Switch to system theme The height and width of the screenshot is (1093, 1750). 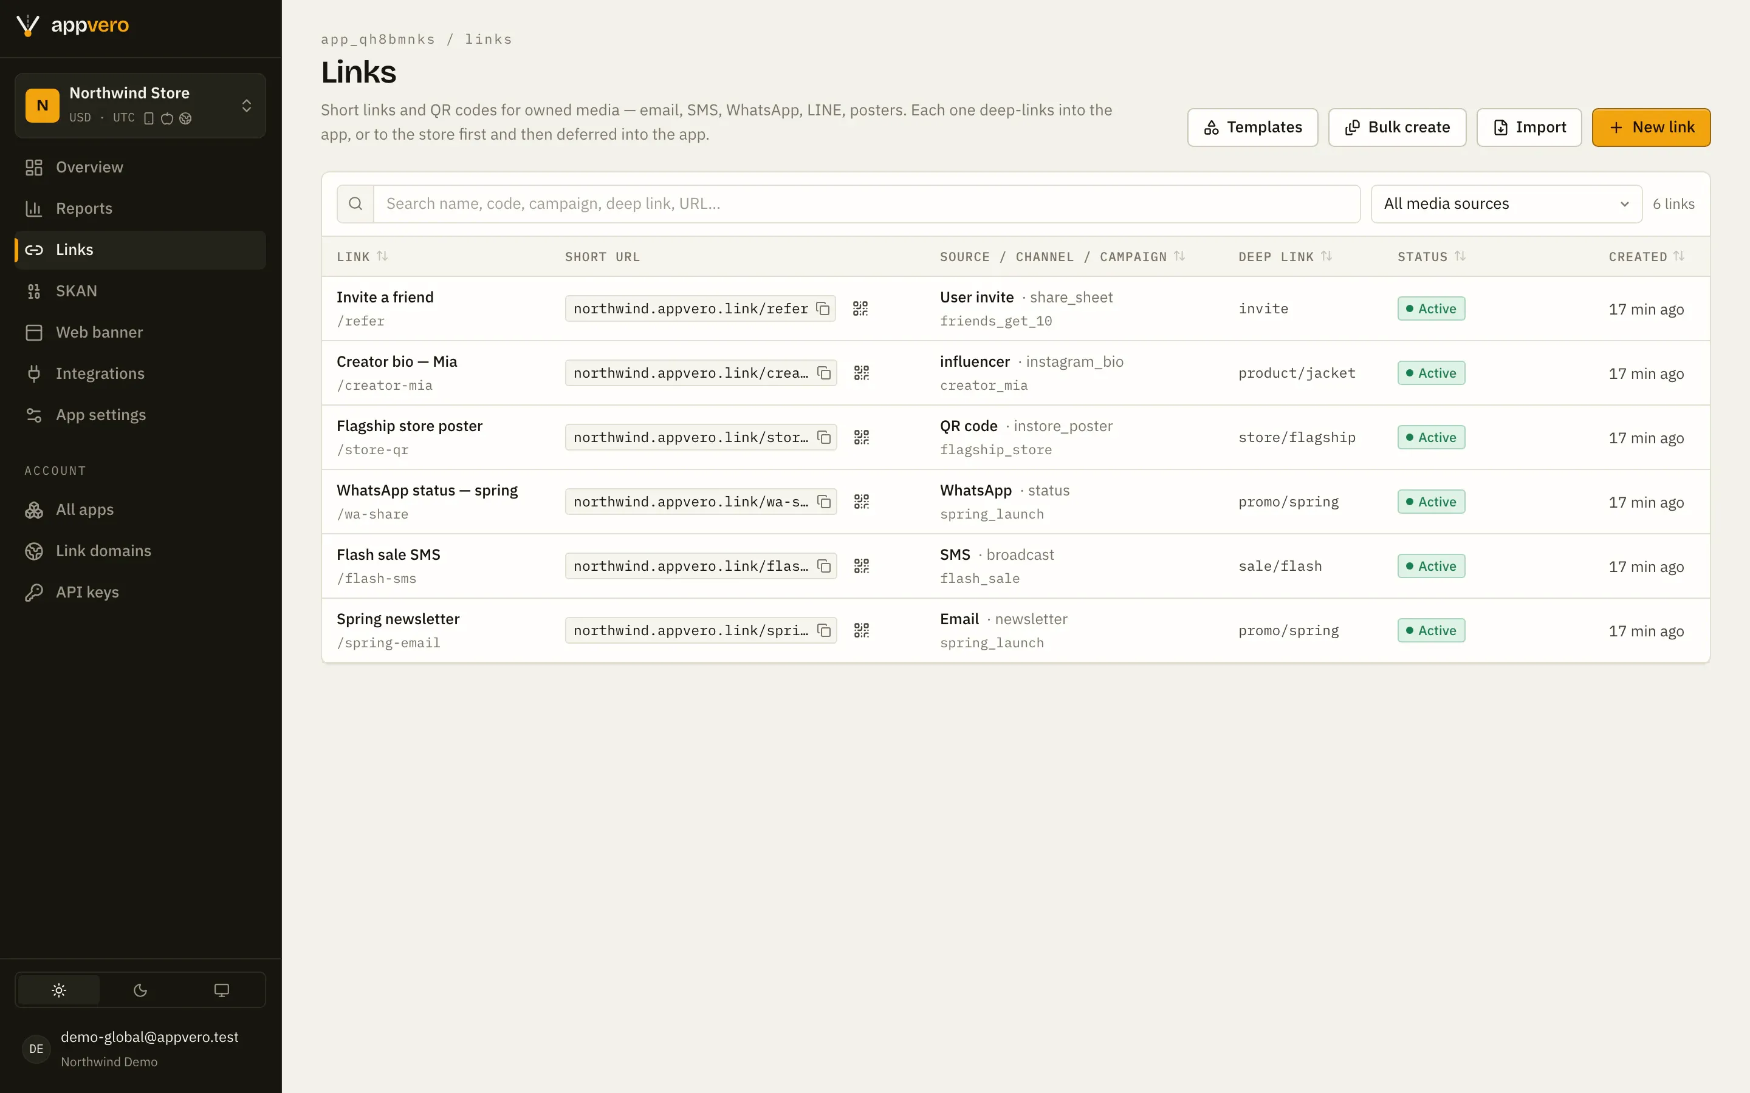221,990
